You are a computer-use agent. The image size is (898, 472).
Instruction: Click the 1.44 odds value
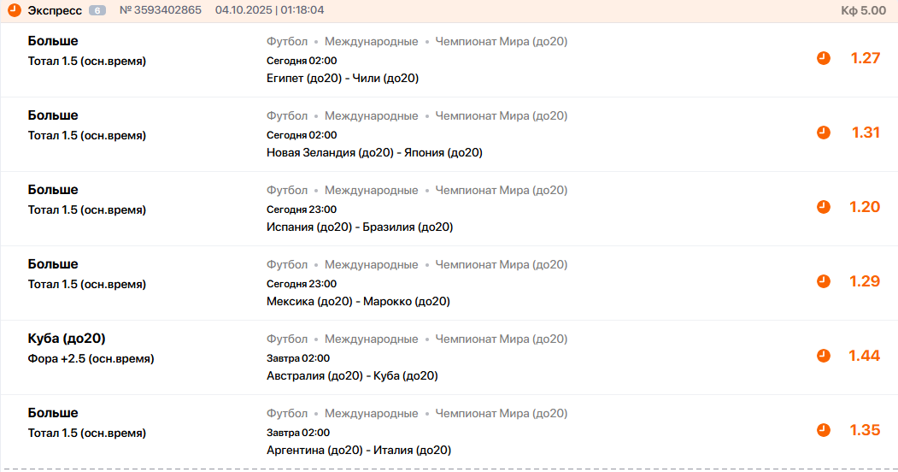[864, 356]
